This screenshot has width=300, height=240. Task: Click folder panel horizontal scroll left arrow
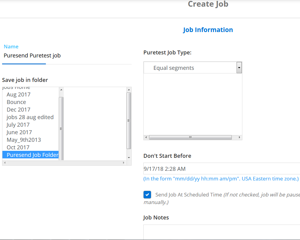click(5, 163)
